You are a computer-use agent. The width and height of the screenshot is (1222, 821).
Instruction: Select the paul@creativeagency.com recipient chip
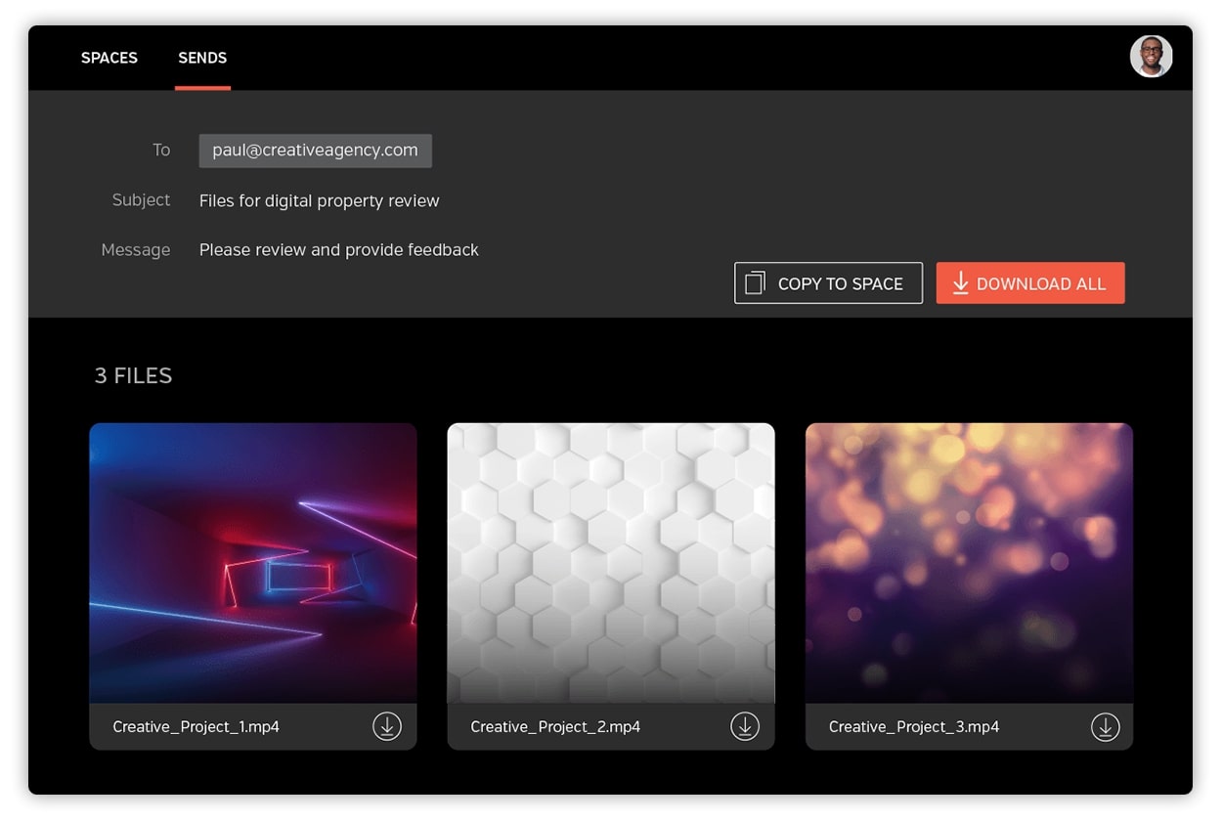point(315,151)
